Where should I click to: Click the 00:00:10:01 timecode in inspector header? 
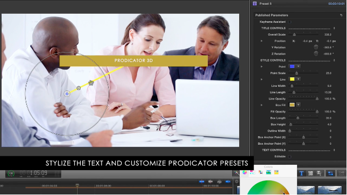tap(336, 4)
